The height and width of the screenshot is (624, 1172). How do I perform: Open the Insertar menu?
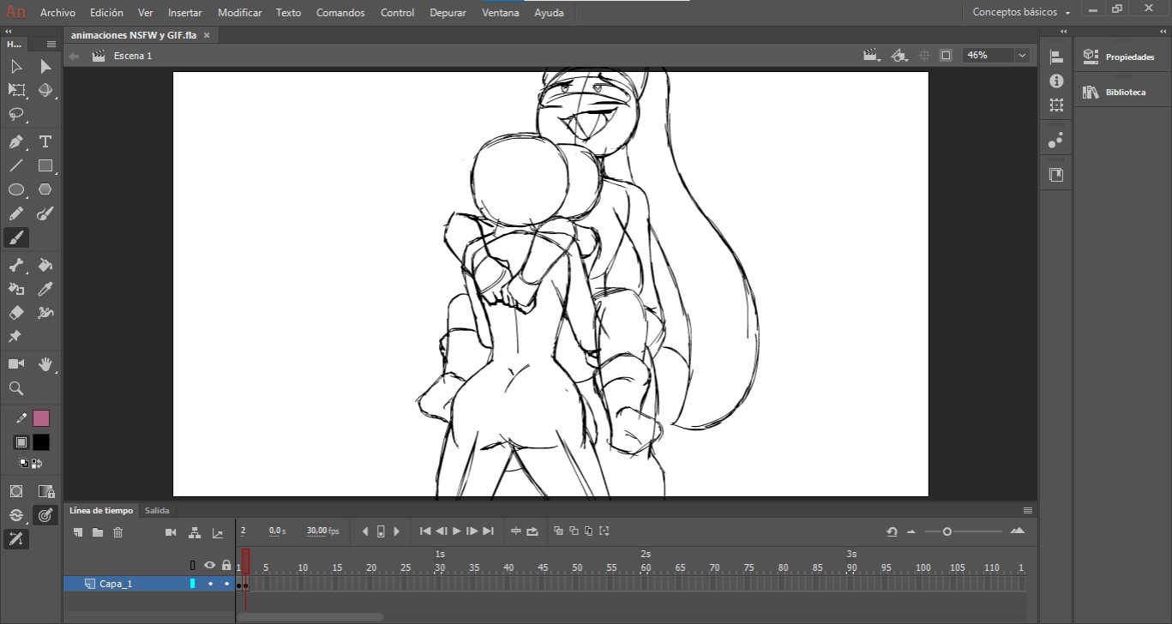pyautogui.click(x=185, y=13)
